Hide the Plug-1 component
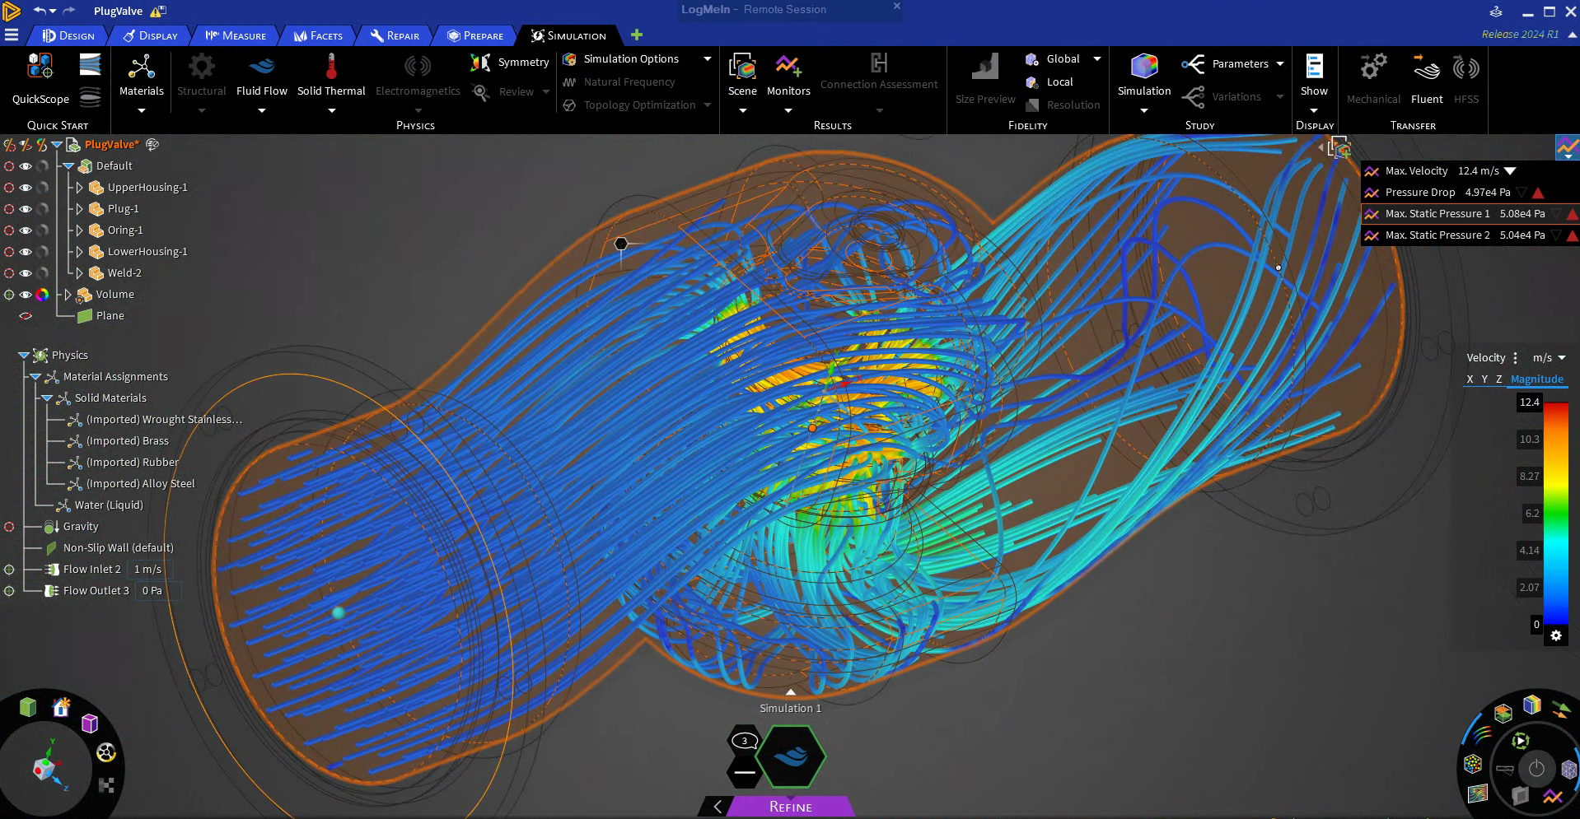This screenshot has width=1580, height=819. tap(26, 209)
